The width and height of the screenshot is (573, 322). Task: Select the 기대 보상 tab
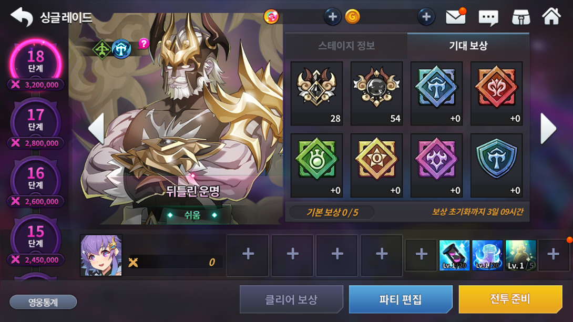pos(468,46)
